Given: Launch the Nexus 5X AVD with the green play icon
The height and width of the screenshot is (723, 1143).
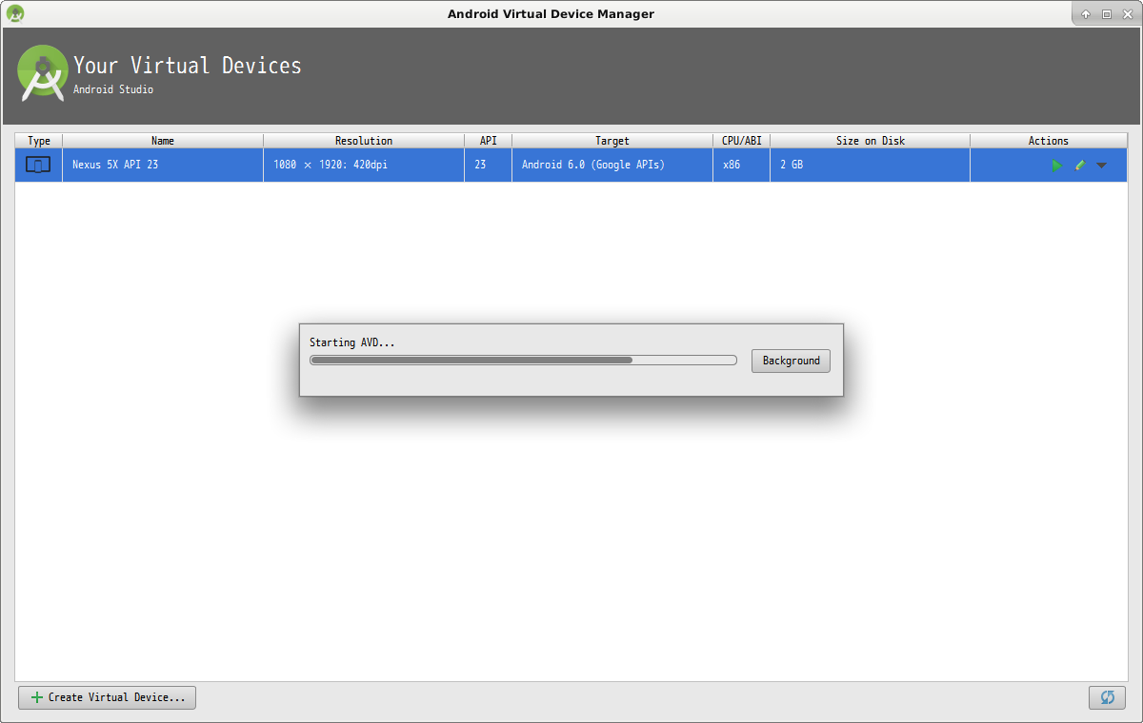Looking at the screenshot, I should [x=1056, y=166].
